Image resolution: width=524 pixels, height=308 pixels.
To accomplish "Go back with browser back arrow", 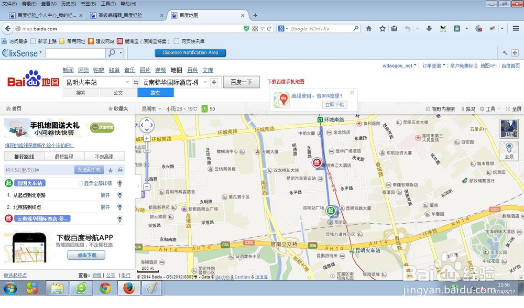I will coord(8,28).
